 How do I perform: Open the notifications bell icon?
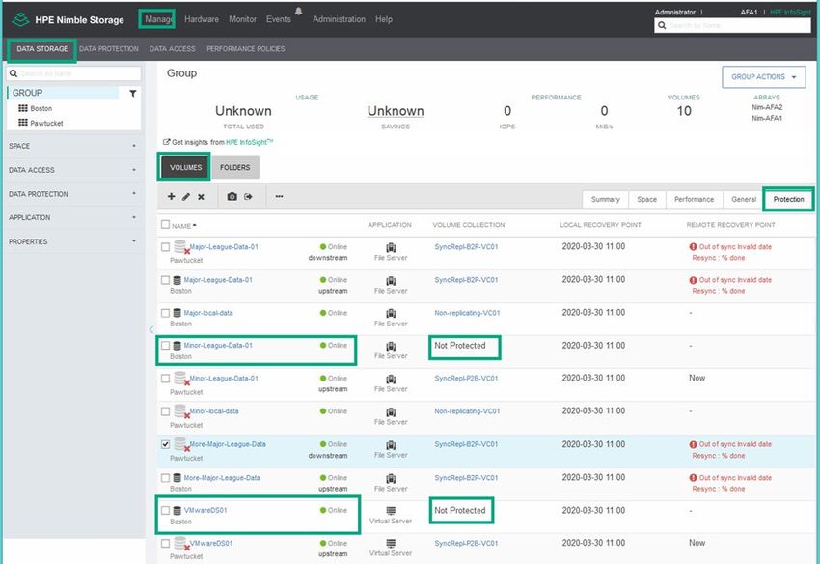pyautogui.click(x=299, y=11)
